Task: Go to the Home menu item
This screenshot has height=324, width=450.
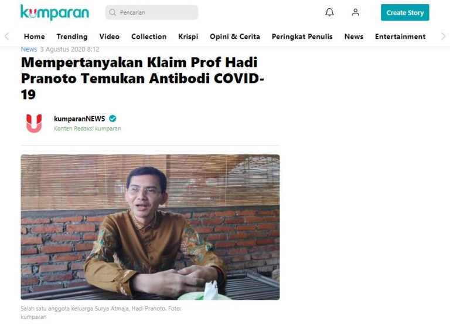Action: coord(34,36)
